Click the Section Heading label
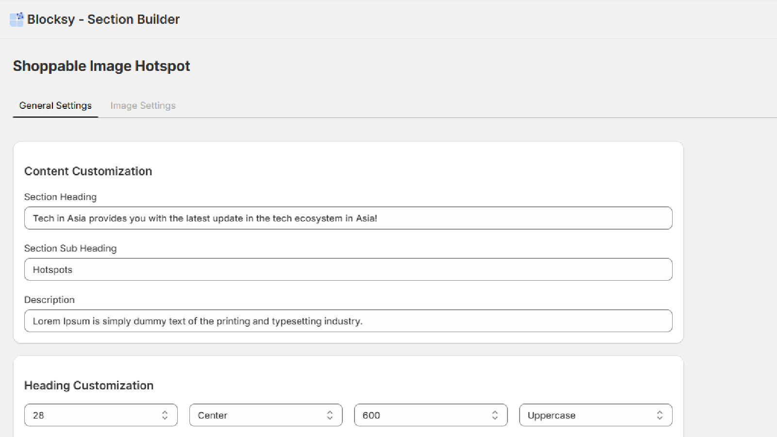Viewport: 777px width, 437px height. [60, 197]
